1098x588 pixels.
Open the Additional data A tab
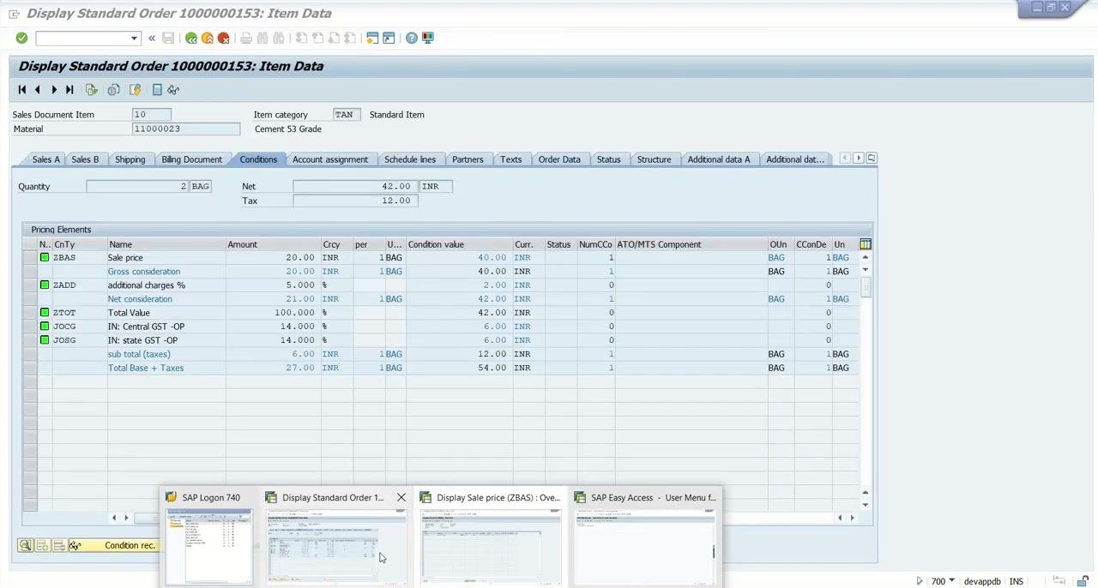(x=719, y=159)
